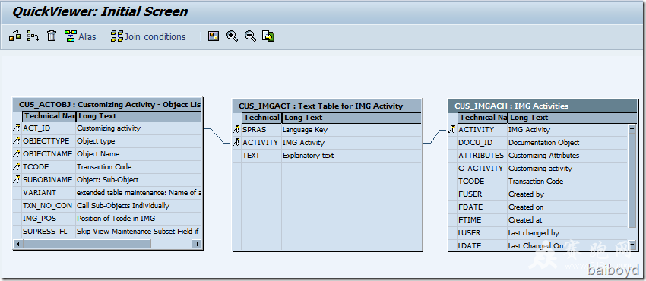This screenshot has height=281, width=646.
Task: Click 'Object: Sub-Object' cell
Action: pos(139,180)
